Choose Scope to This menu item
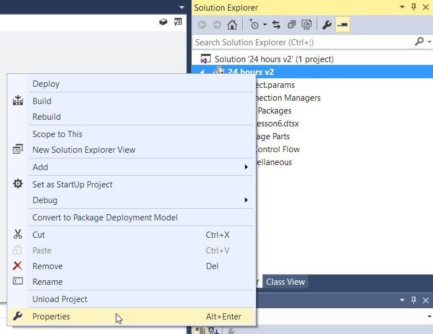 coord(131,134)
